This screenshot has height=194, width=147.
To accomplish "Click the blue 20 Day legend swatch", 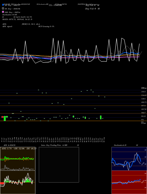I will pyautogui.click(x=3, y=5).
